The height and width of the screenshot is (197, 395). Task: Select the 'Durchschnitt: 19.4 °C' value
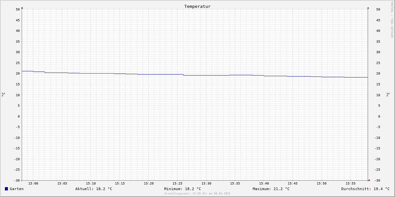coord(365,189)
